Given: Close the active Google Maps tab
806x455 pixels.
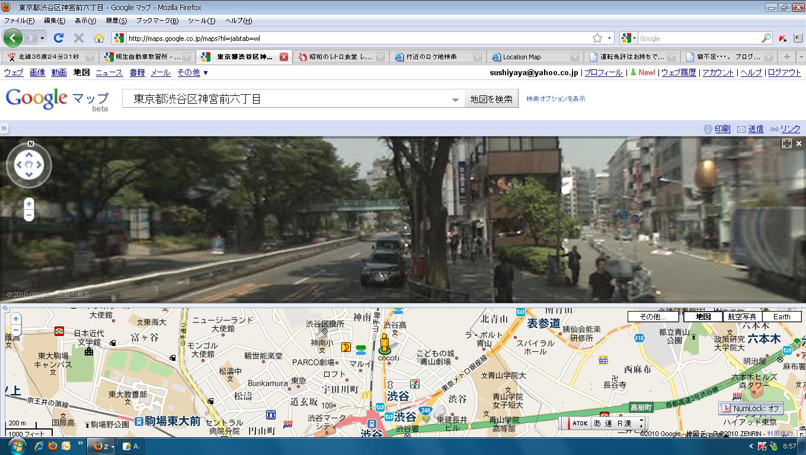Looking at the screenshot, I should tap(283, 57).
